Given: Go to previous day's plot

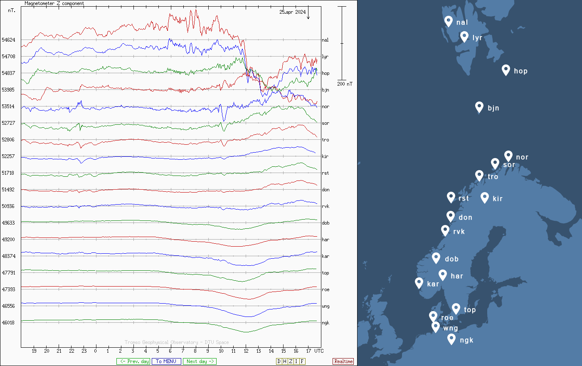Looking at the screenshot, I should pos(133,361).
